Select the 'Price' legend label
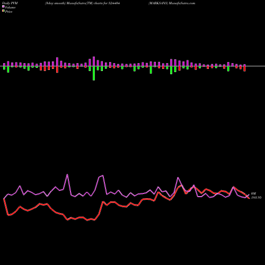Image resolution: width=265 pixels, height=265 pixels. click(8, 12)
